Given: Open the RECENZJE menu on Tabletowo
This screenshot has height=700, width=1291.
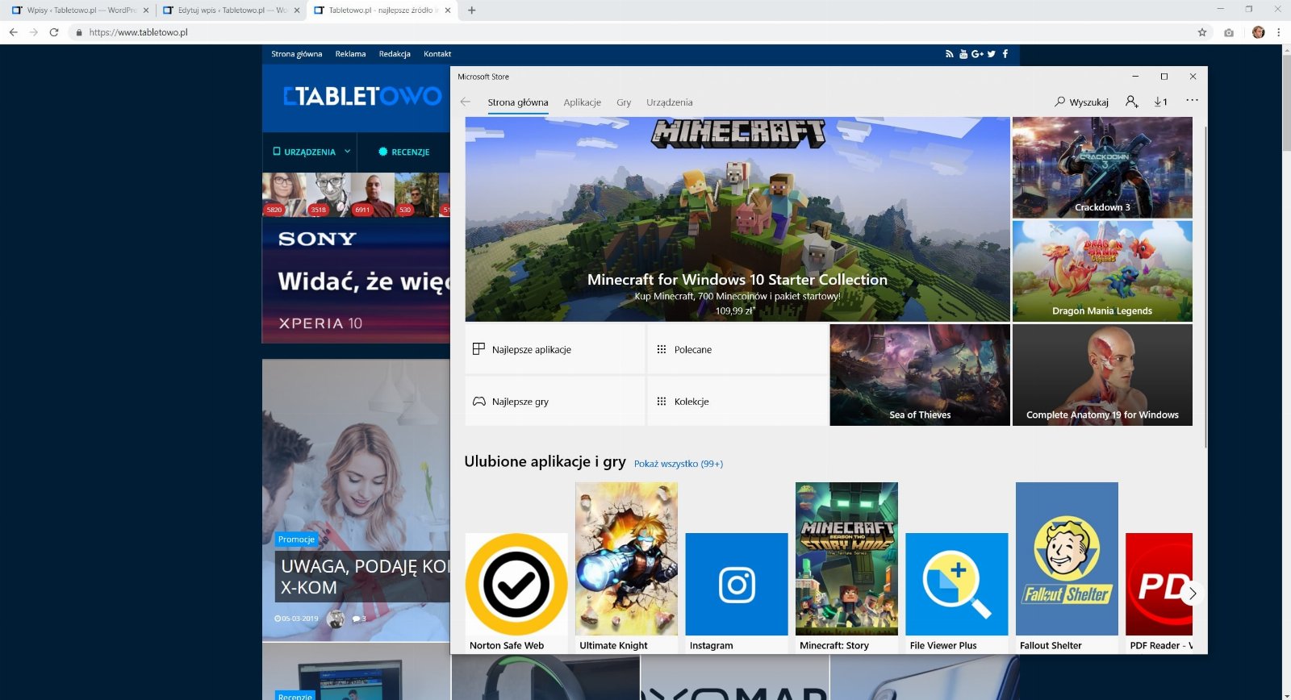Looking at the screenshot, I should coord(404,152).
